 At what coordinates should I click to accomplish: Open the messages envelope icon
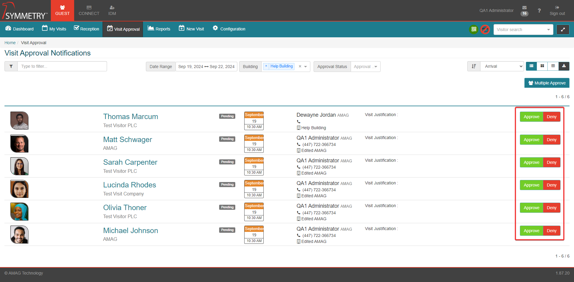click(524, 7)
